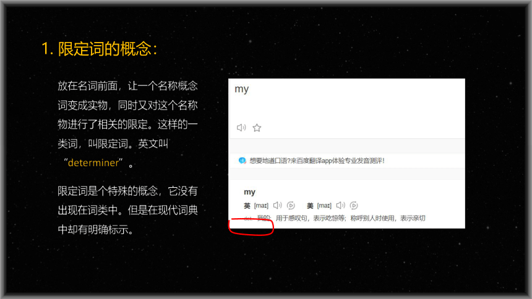Click the British pronunciation replay circle icon
Screen dimensions: 532x299
pyautogui.click(x=291, y=206)
